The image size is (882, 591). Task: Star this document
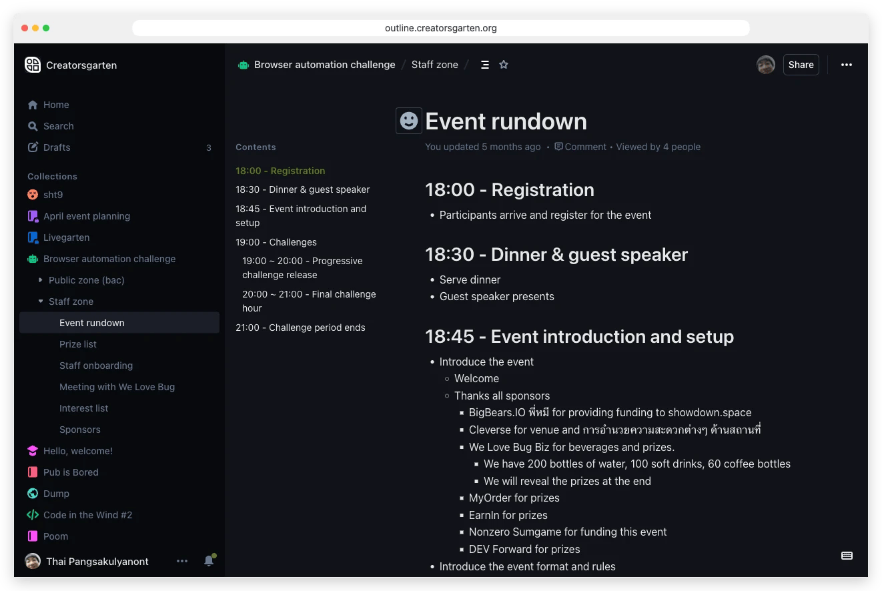504,65
